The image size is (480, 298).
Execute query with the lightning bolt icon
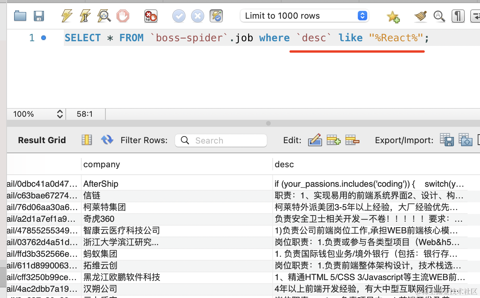[x=67, y=16]
